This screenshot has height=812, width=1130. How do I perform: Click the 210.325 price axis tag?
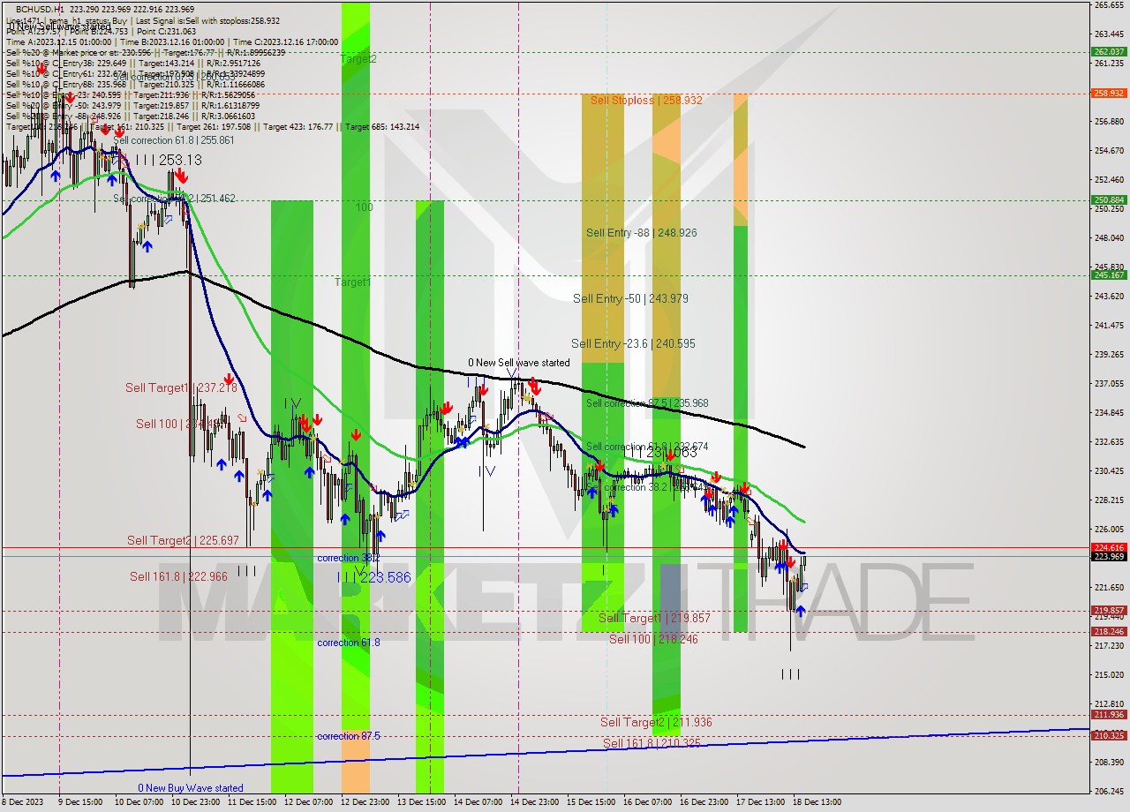1109,735
